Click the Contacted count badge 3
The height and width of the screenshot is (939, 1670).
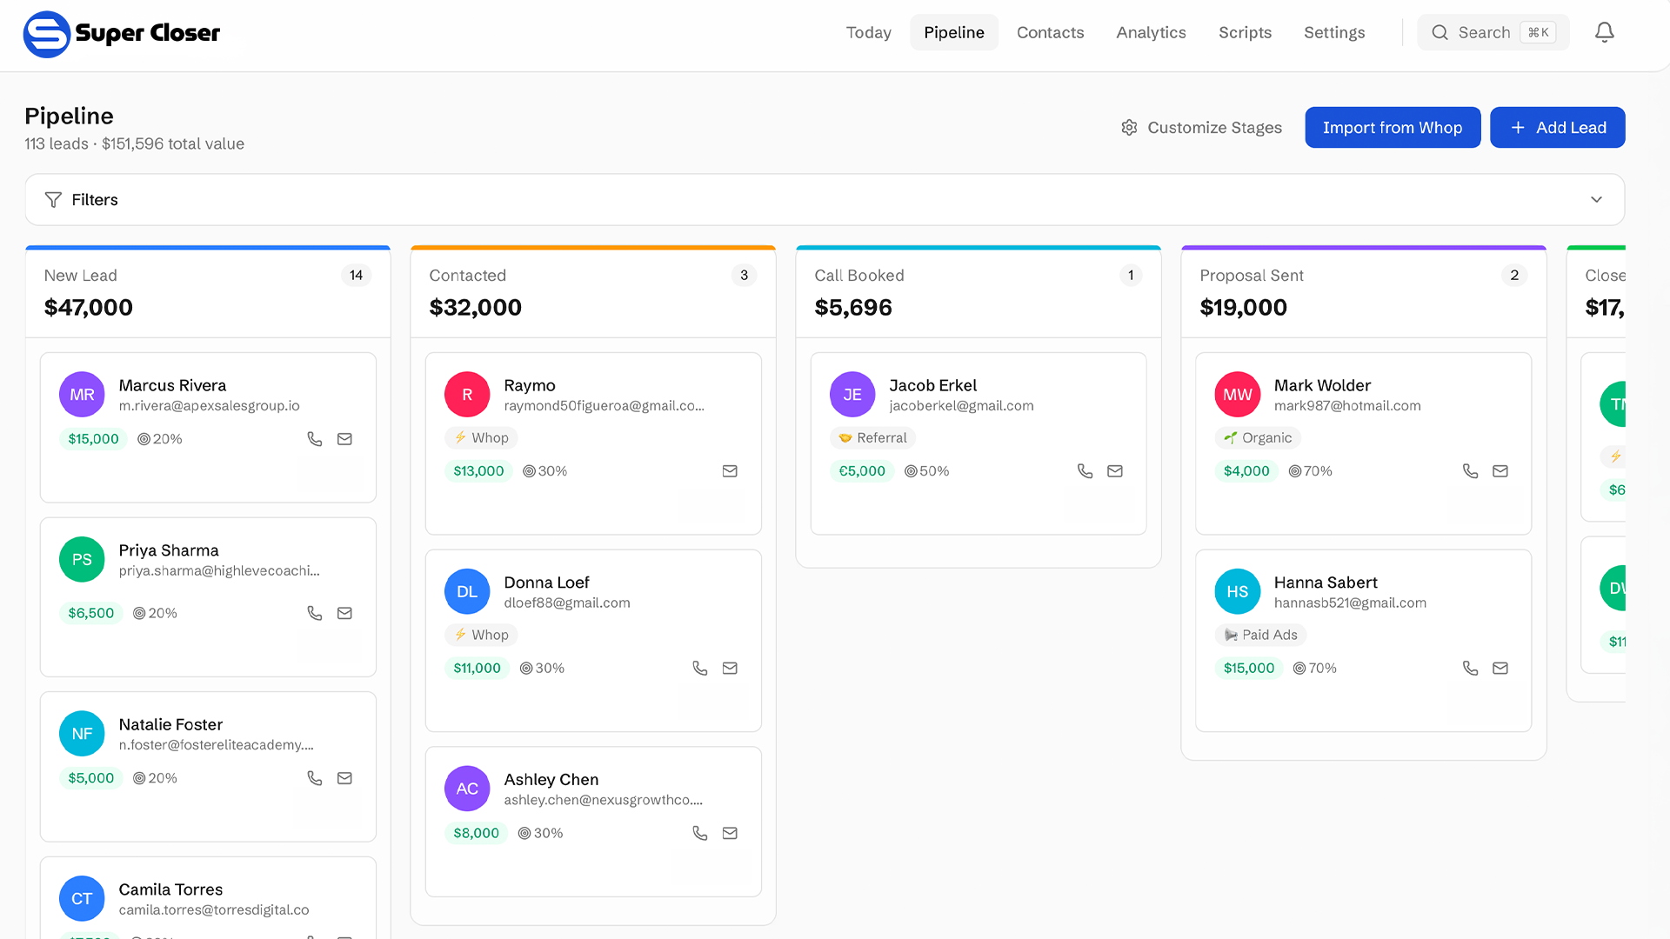744,276
